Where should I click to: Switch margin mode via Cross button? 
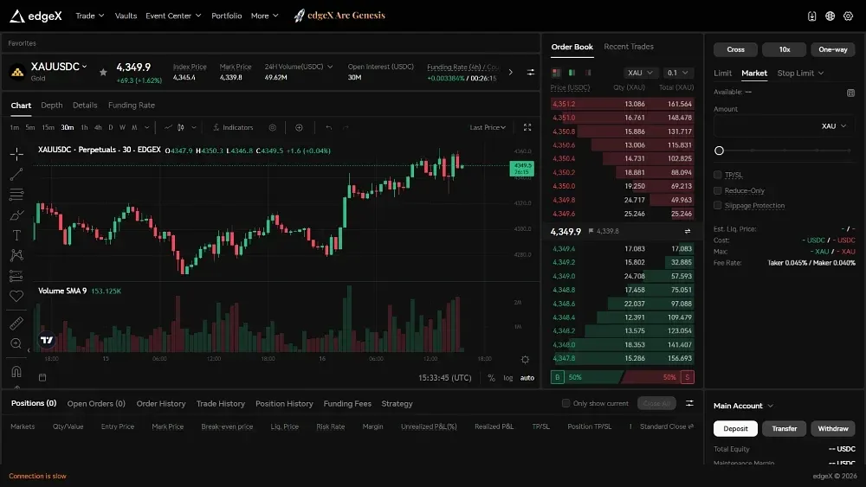tap(735, 49)
